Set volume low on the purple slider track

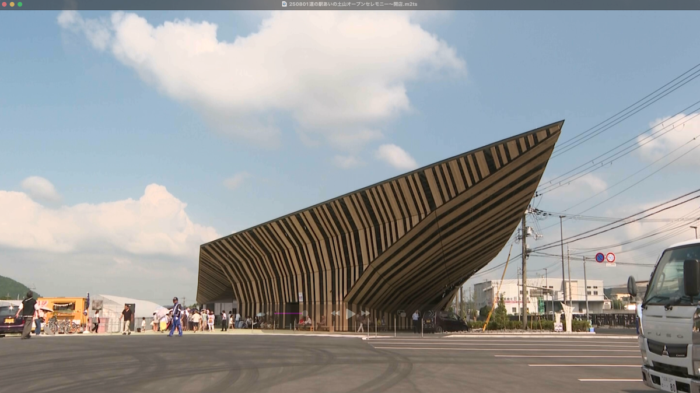(278, 313)
